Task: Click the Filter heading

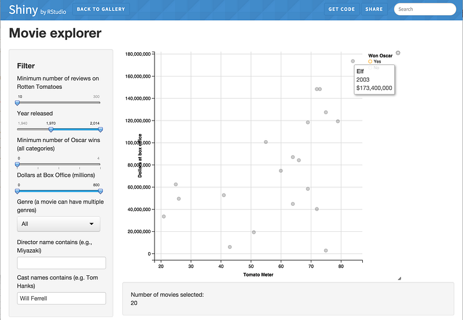Action: [26, 66]
